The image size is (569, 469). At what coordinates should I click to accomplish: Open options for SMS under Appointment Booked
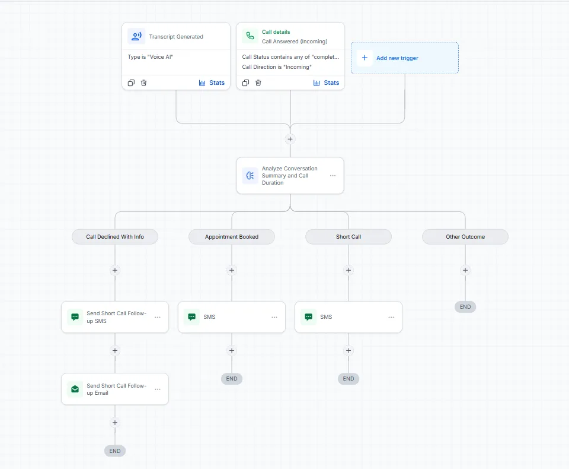[274, 317]
